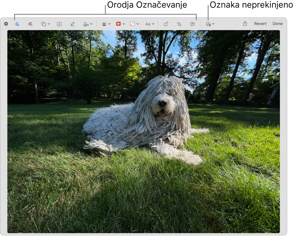Viewport: 299px width, 236px height.
Task: Select the Highlight pen tool
Action: tap(73, 24)
